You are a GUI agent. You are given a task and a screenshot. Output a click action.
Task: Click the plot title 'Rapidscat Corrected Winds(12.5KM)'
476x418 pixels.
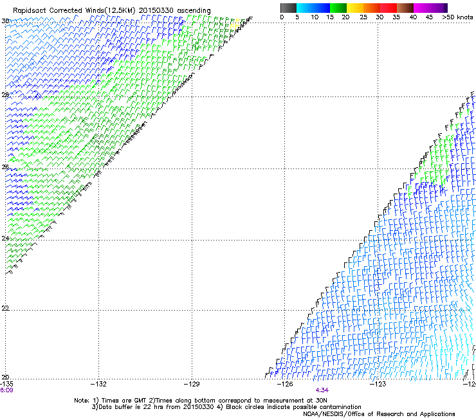pos(74,10)
